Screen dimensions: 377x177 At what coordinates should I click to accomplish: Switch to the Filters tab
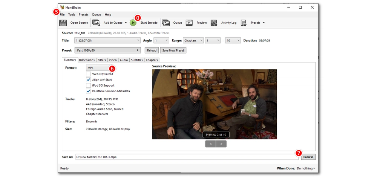(x=102, y=60)
